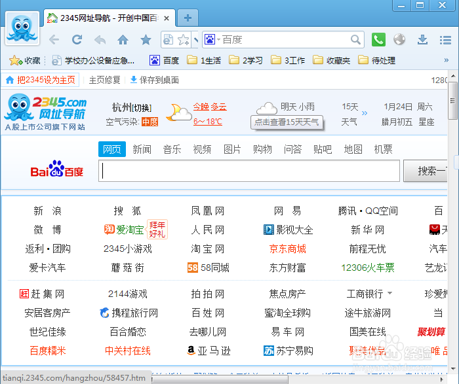Open the 百度 bookmark with paw icon
Screen dimensions: 459x384
[x=164, y=60]
